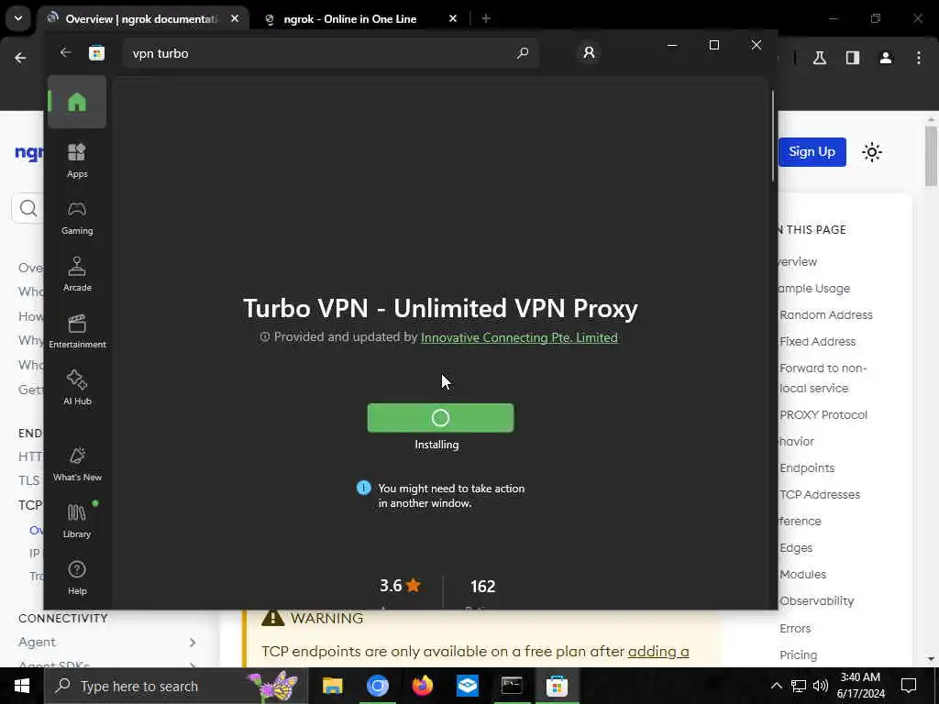Jump to Pricing section
The image size is (939, 704).
coord(798,654)
